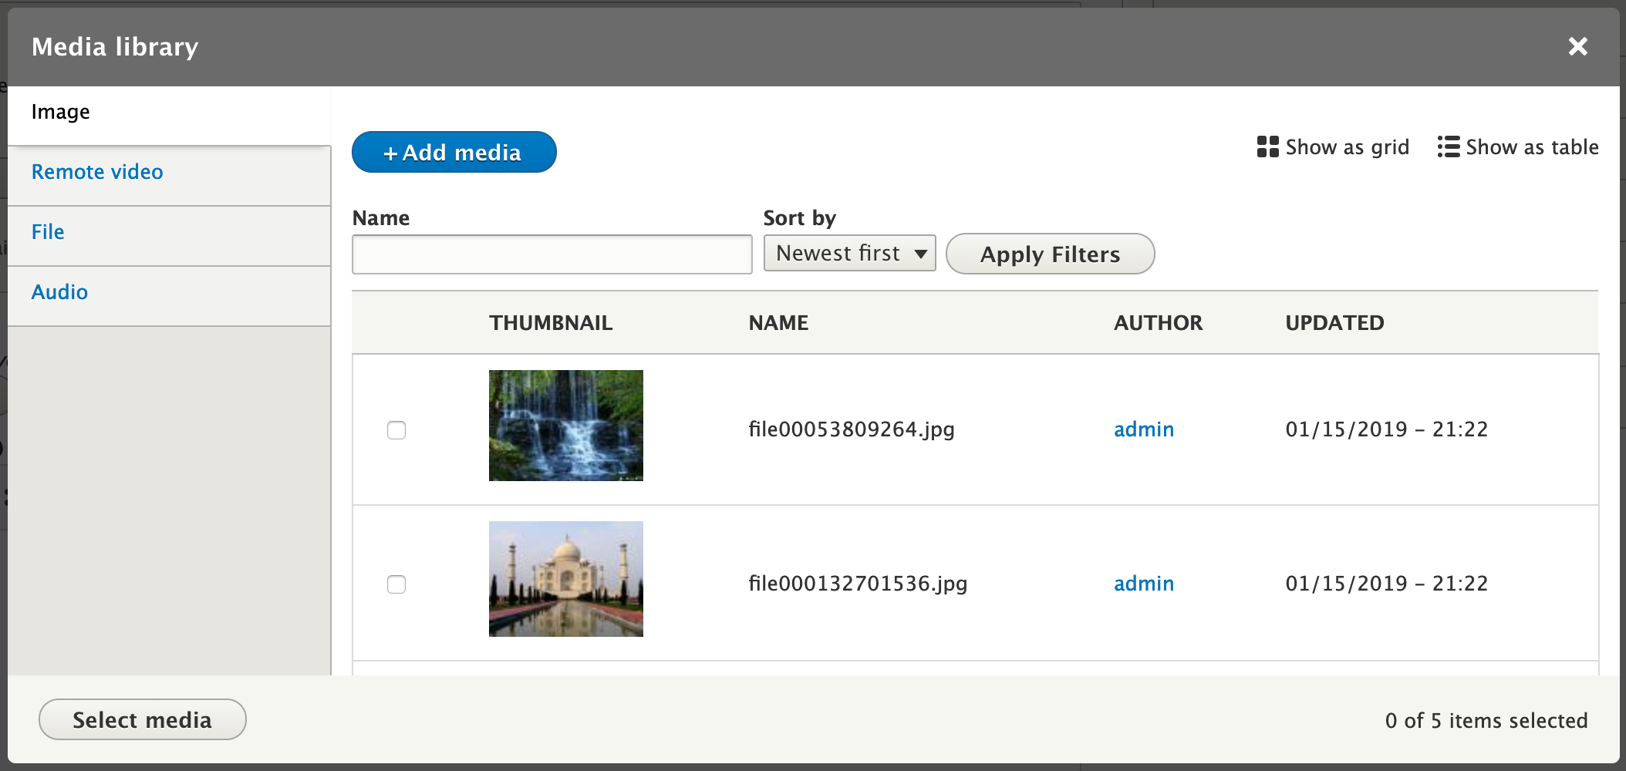The width and height of the screenshot is (1626, 771).
Task: Open admin author link for waterfall image
Action: [x=1143, y=429]
